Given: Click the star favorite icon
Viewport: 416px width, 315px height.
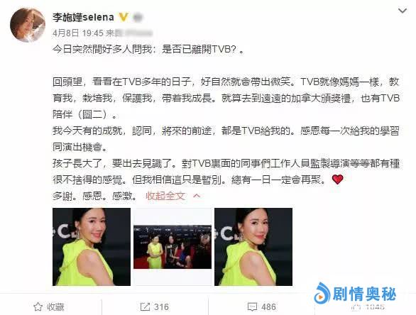Looking at the screenshot, I should (38, 306).
